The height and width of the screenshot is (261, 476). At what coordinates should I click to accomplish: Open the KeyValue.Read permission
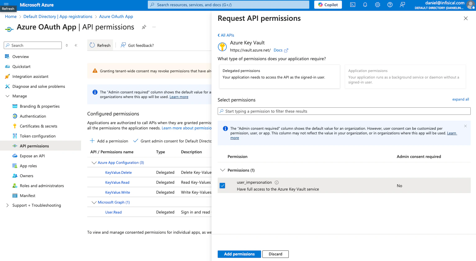[117, 182]
